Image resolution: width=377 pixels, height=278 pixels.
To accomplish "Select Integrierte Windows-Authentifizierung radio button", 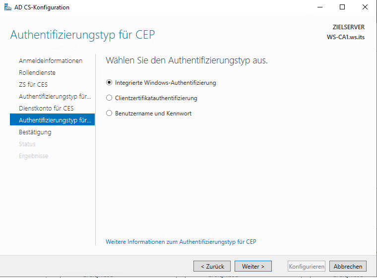I will tap(109, 83).
